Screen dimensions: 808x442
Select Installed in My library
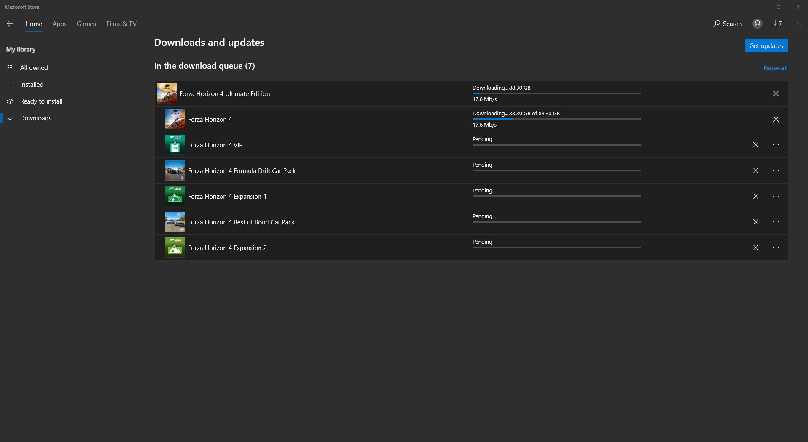tap(32, 85)
